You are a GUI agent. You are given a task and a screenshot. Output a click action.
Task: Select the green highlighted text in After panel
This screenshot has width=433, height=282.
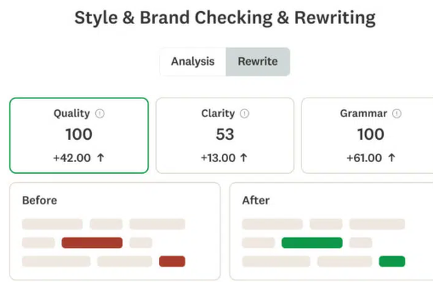point(312,242)
